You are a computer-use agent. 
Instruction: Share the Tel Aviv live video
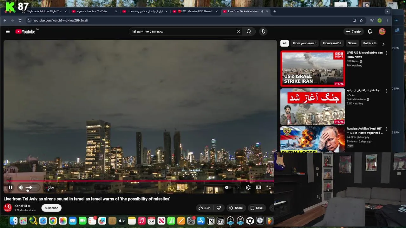(x=236, y=208)
